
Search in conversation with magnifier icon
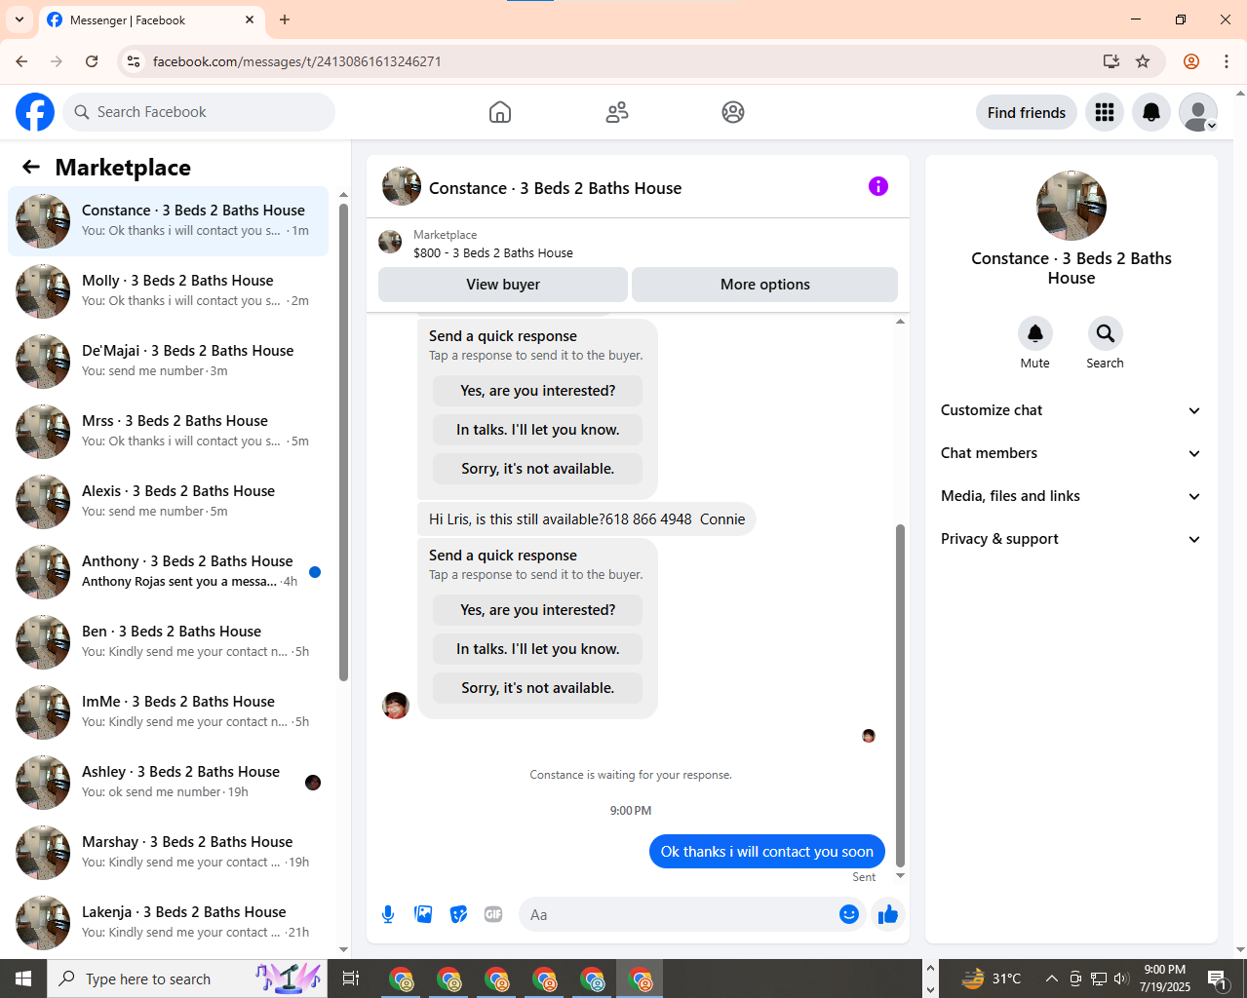pos(1106,333)
